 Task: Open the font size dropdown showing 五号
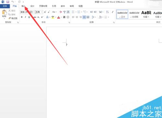[42, 12]
